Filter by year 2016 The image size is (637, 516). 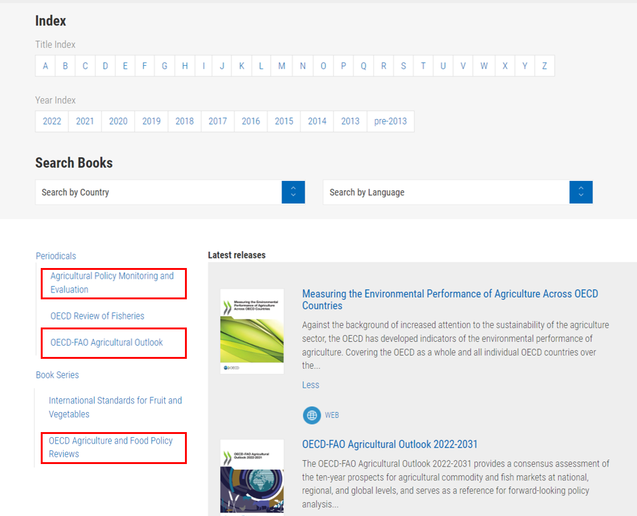pos(251,121)
